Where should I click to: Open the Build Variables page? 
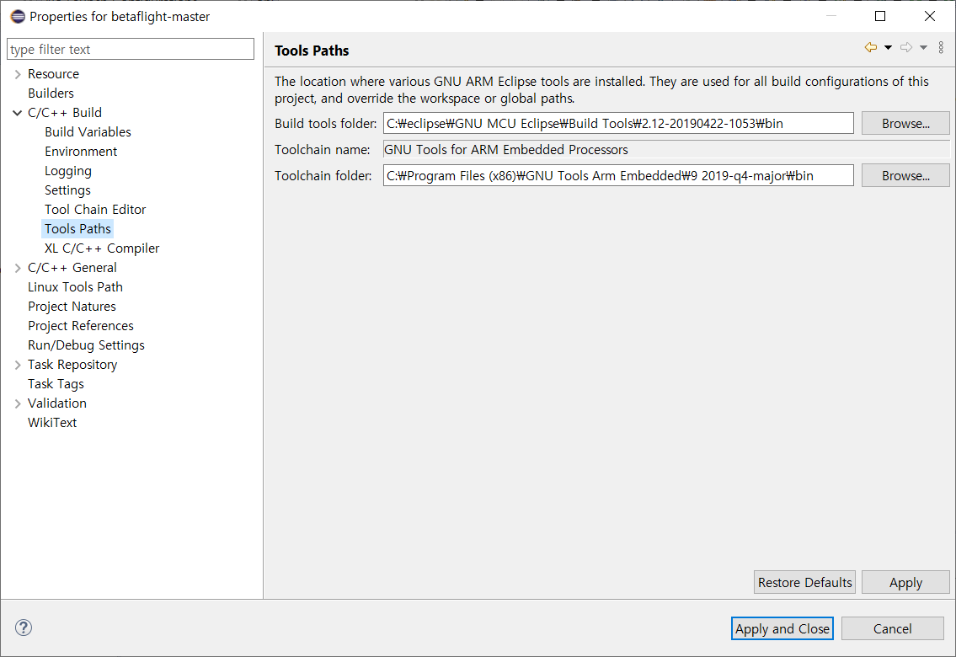pyautogui.click(x=88, y=132)
